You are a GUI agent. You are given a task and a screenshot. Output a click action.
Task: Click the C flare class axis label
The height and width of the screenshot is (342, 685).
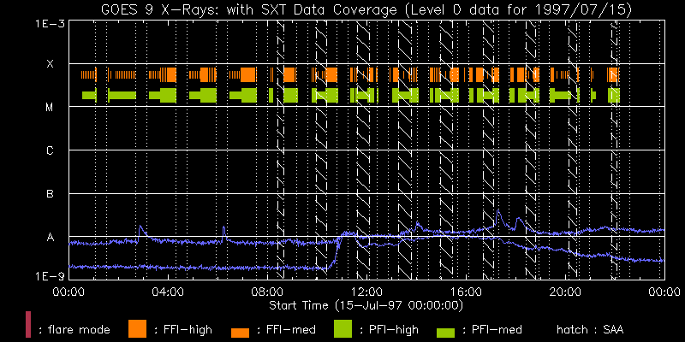coord(50,151)
